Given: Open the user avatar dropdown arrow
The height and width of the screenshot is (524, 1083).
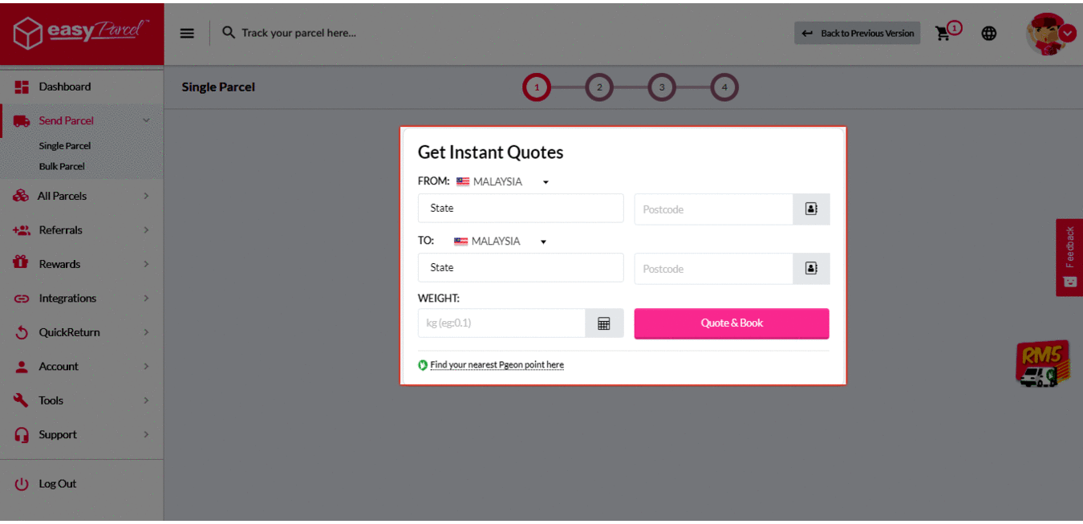Looking at the screenshot, I should tap(1068, 34).
